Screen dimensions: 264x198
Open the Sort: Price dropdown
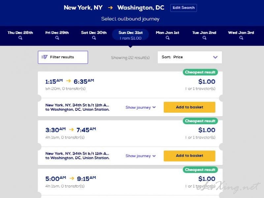point(190,57)
